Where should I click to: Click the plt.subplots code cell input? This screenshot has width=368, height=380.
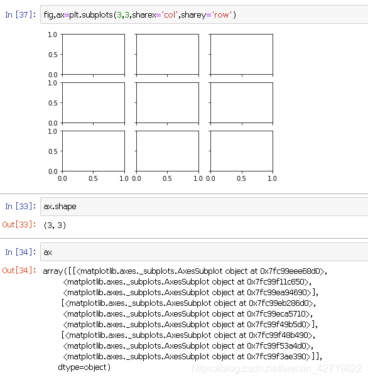[x=204, y=15]
